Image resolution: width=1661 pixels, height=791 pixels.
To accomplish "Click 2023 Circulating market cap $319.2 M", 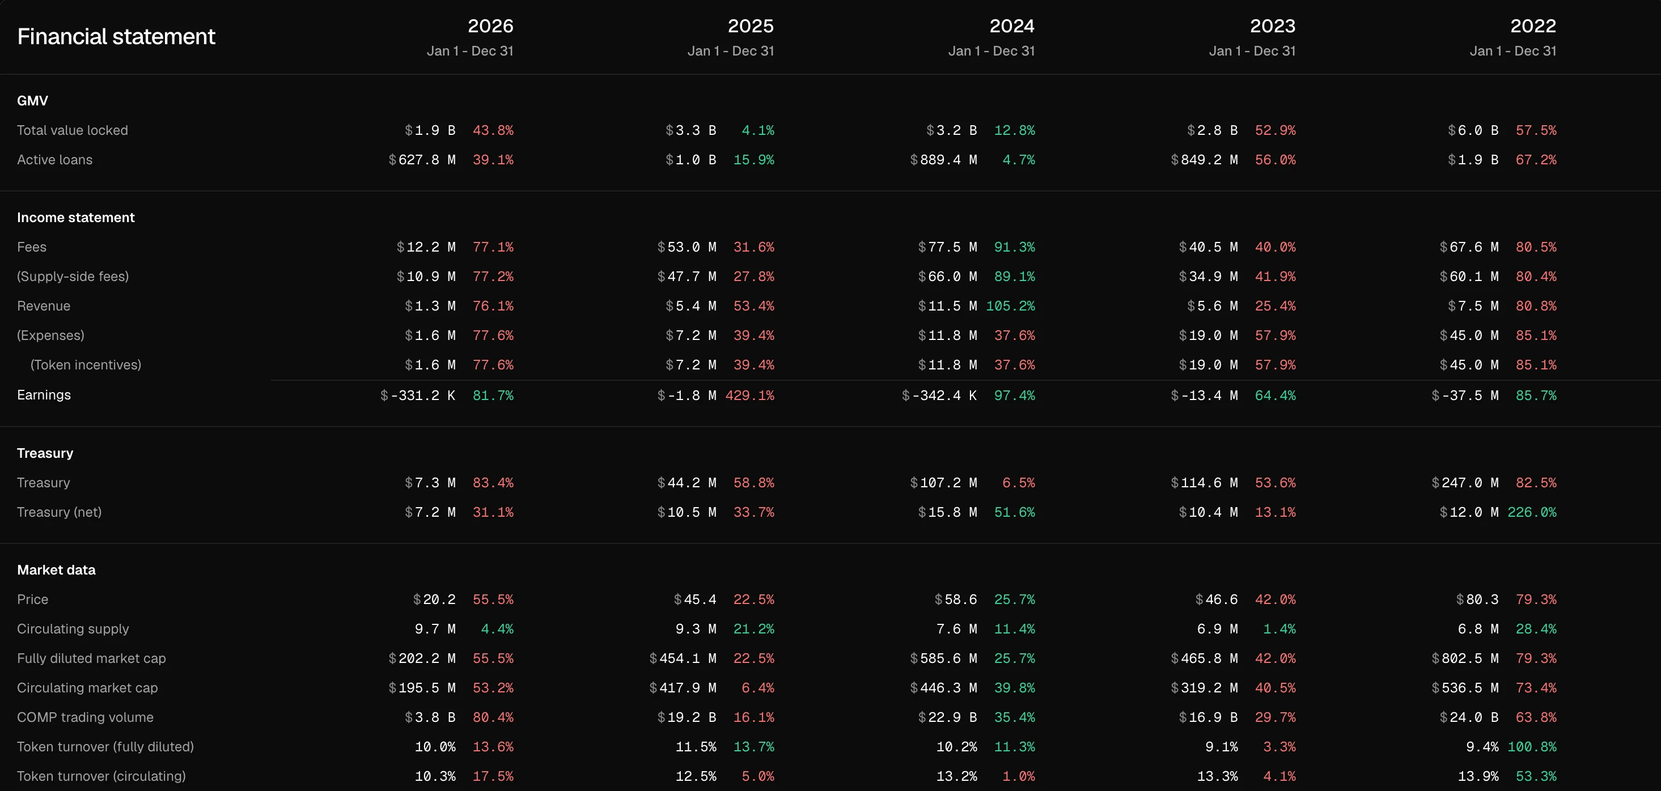I will click(x=1204, y=688).
